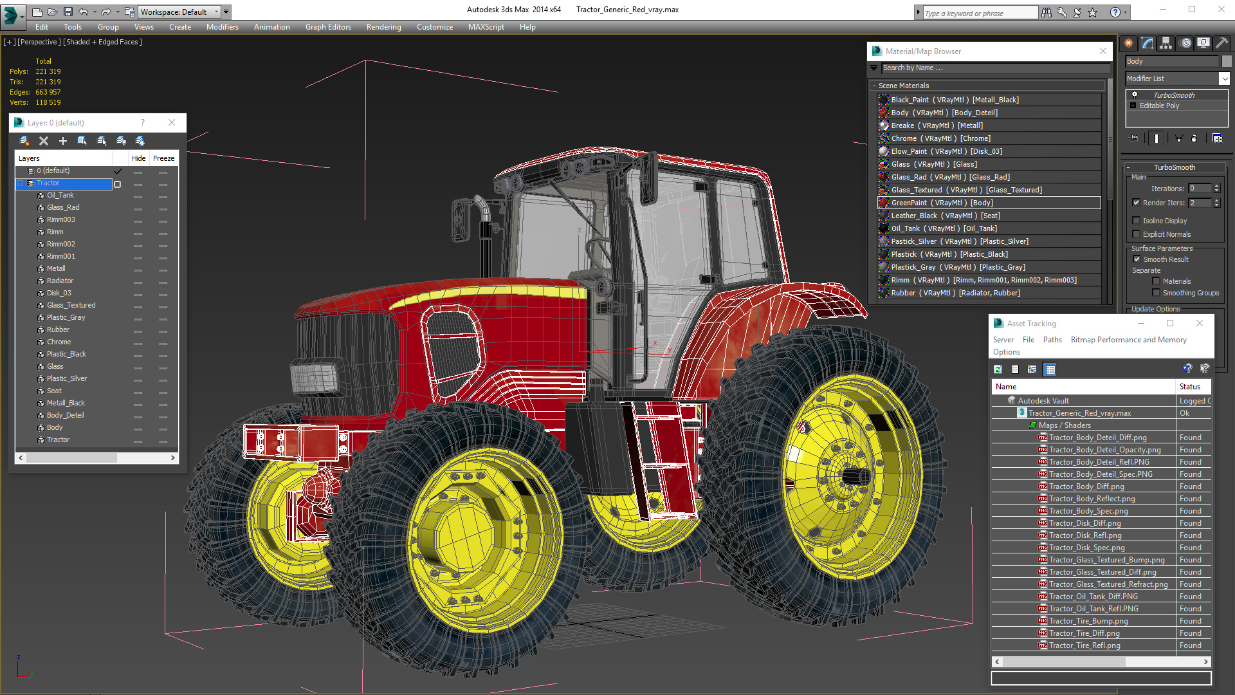Open Bitmap Performance and Memory menu
Image resolution: width=1235 pixels, height=695 pixels.
1128,340
